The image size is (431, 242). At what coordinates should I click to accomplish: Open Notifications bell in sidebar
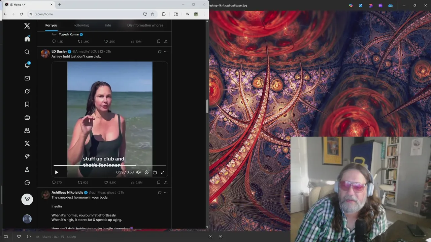[x=27, y=65]
